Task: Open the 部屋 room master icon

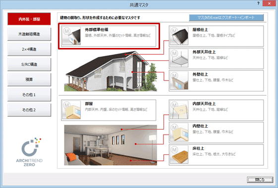Action: [71, 110]
